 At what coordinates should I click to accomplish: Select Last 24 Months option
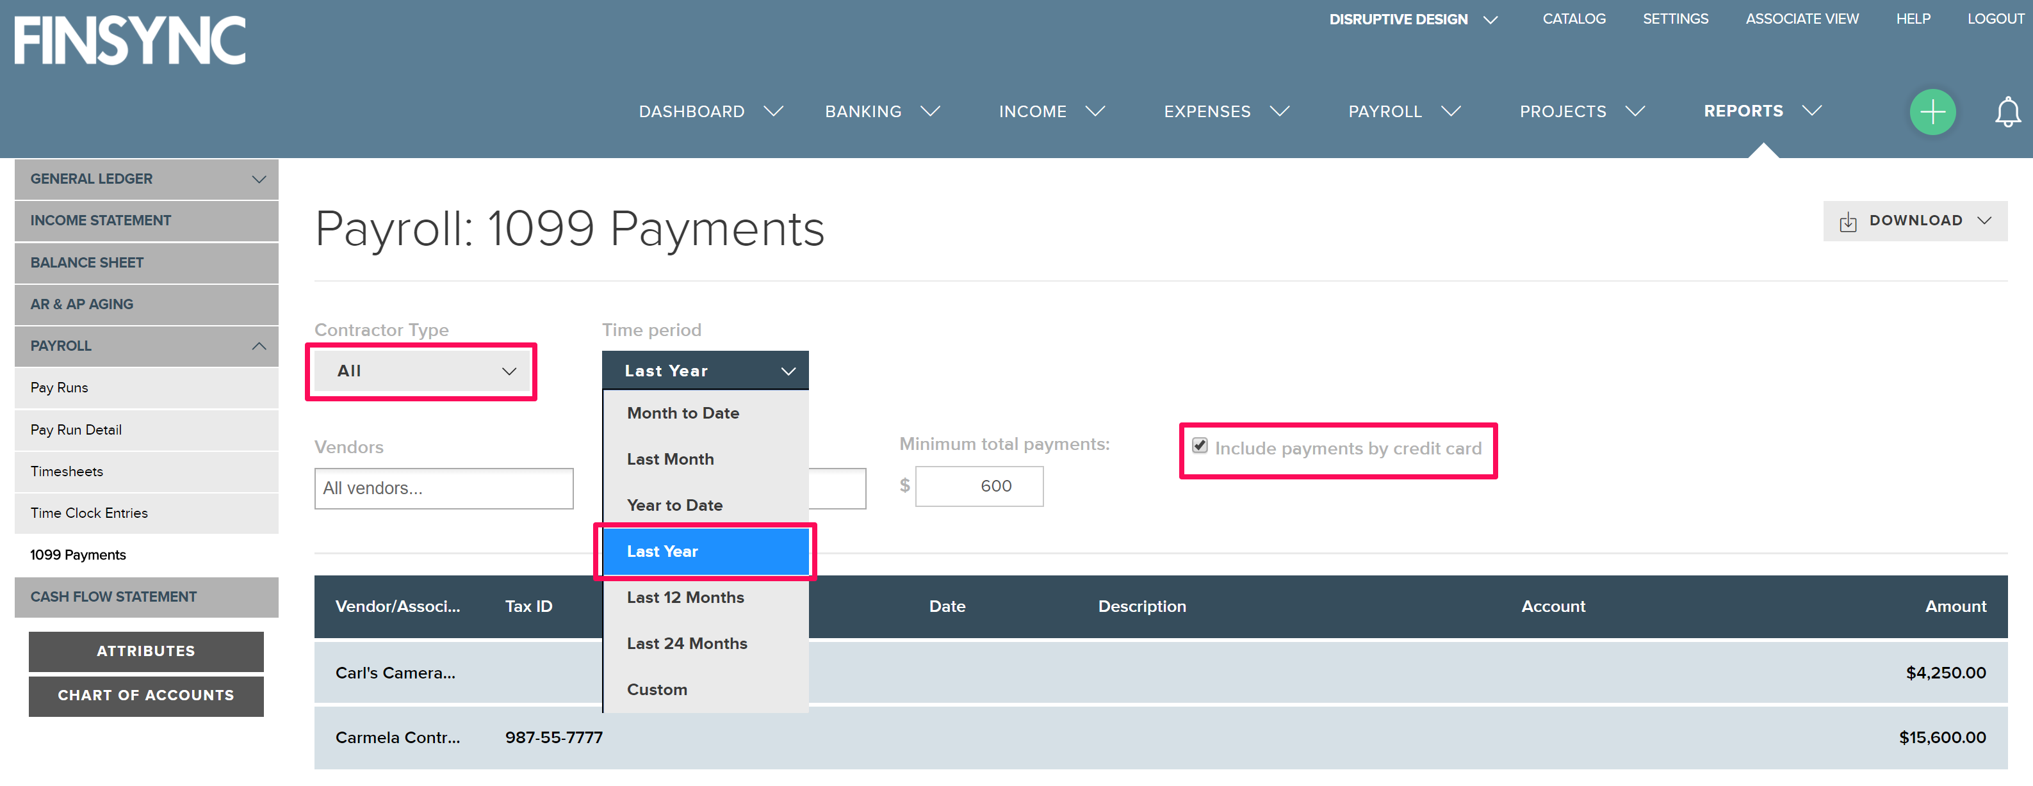(706, 643)
